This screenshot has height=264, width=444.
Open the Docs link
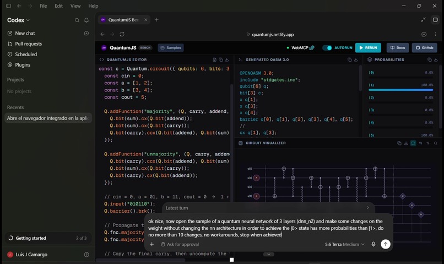tap(398, 48)
